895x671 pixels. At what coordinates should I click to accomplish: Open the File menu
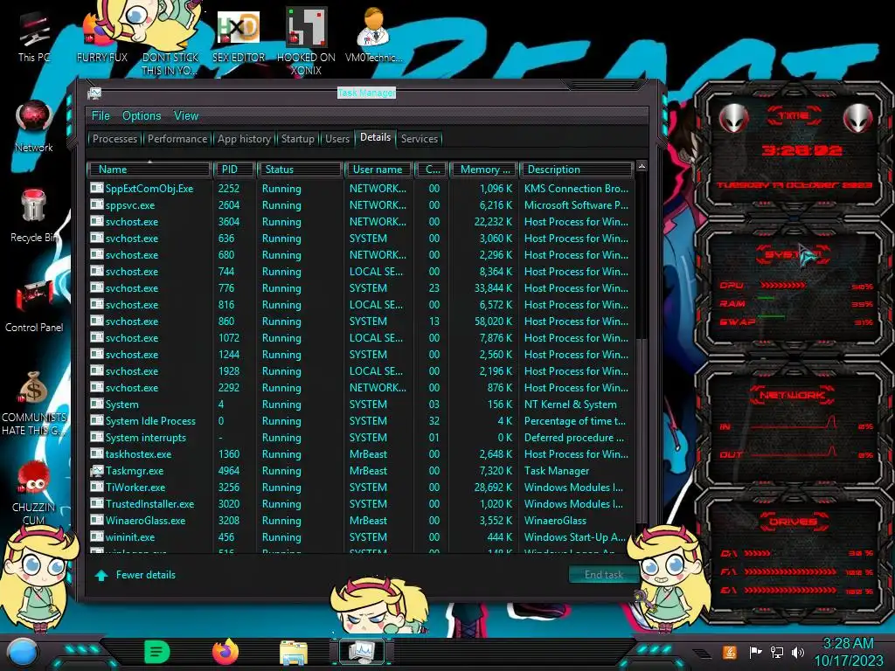(x=101, y=116)
